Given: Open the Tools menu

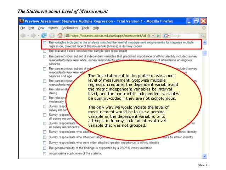Looking at the screenshot, I should point(85,28).
